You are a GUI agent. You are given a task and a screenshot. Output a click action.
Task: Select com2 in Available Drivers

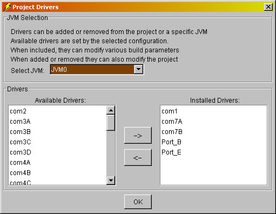[x=58, y=111]
